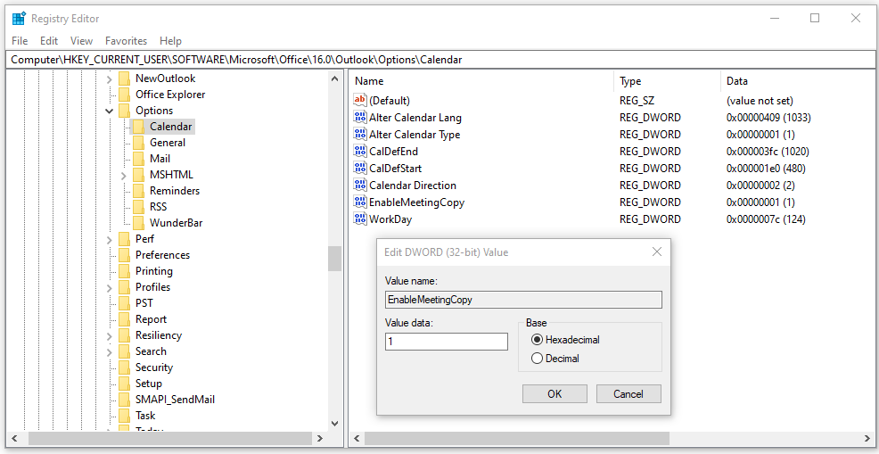Click the CalDefEnd DWORD icon
Image resolution: width=879 pixels, height=454 pixels.
coord(360,151)
